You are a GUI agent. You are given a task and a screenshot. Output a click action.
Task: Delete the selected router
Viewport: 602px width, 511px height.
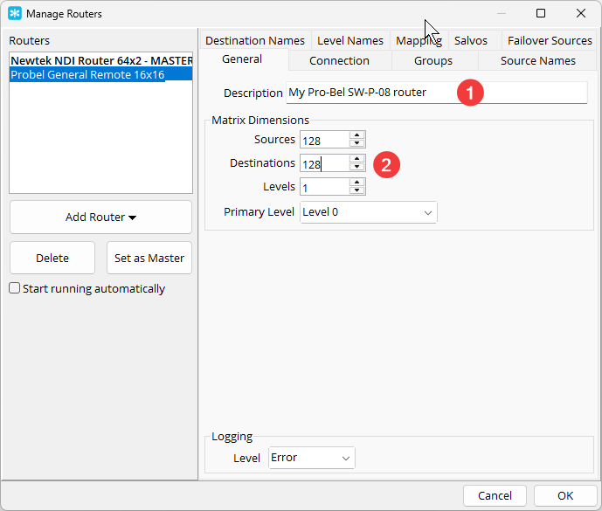(52, 258)
